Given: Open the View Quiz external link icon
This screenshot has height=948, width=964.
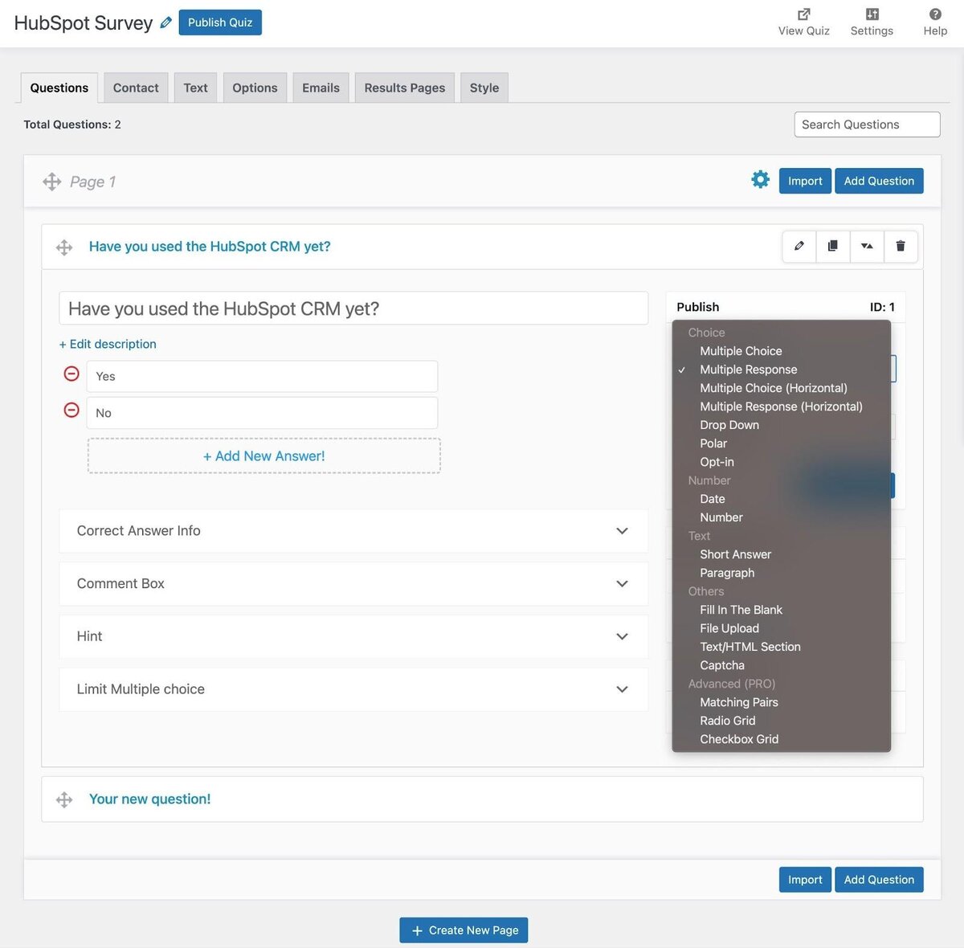Looking at the screenshot, I should [803, 14].
